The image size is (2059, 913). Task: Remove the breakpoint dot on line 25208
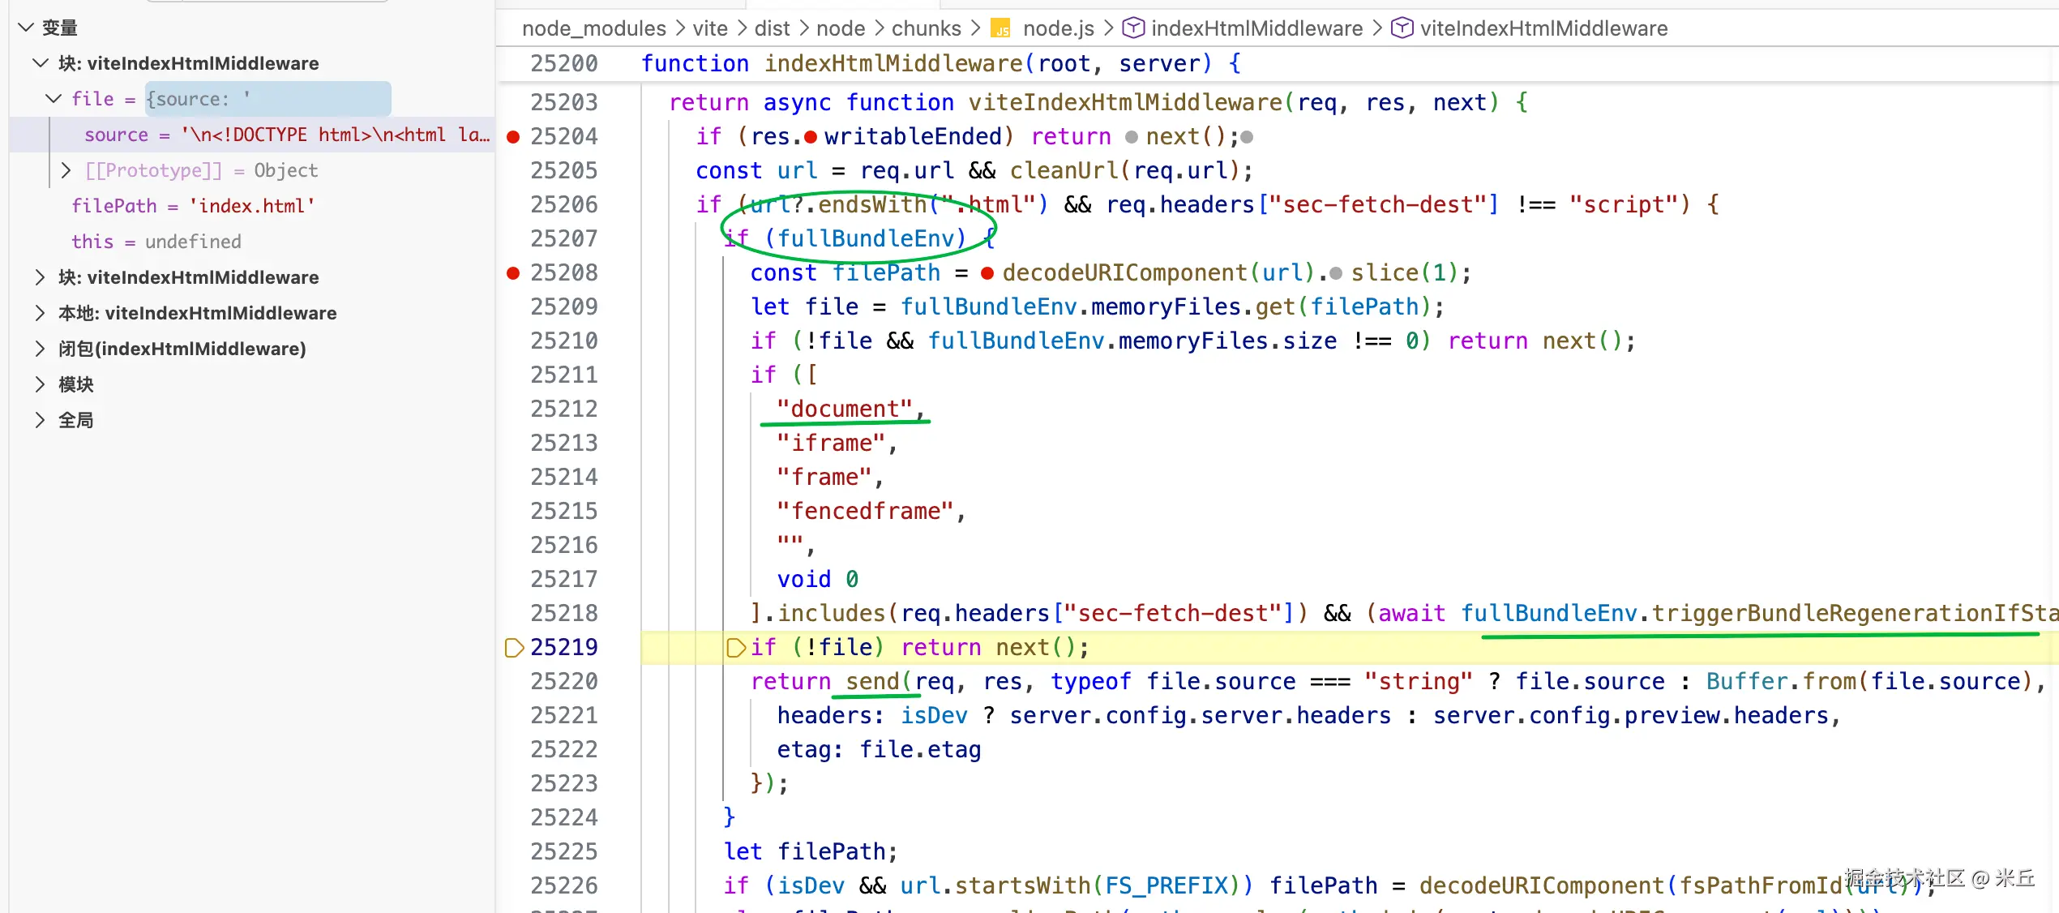click(513, 273)
